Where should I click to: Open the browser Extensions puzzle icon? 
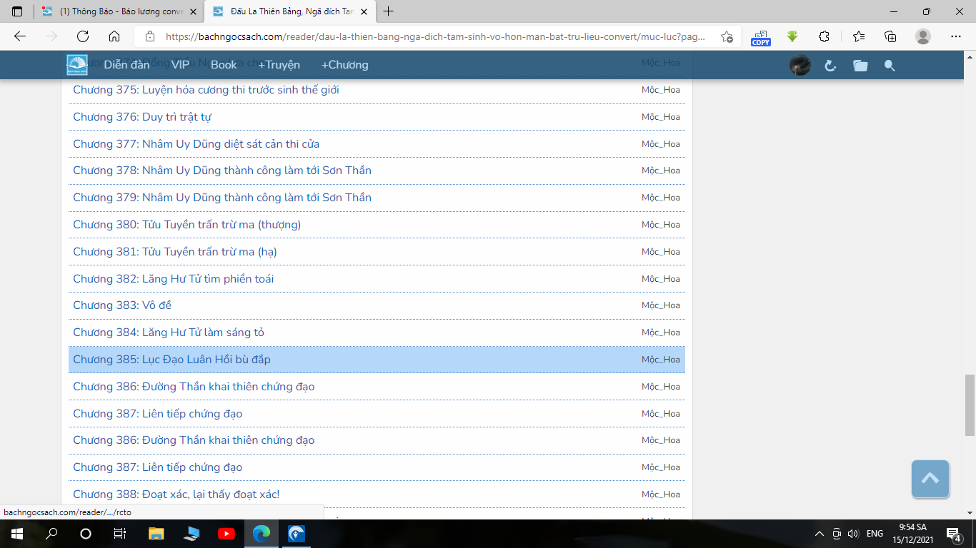pos(824,36)
